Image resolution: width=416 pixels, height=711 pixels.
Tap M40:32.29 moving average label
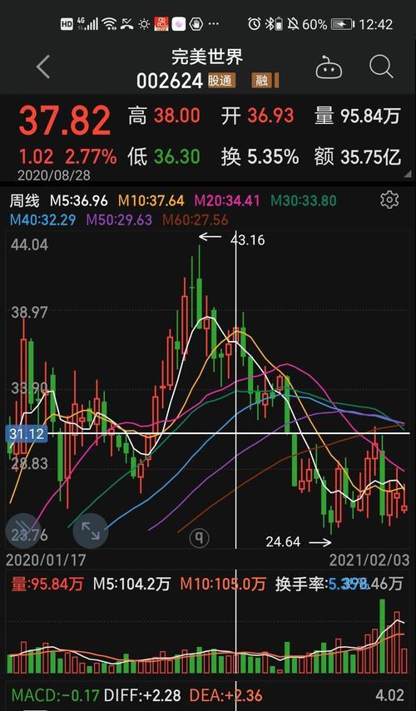tap(43, 220)
